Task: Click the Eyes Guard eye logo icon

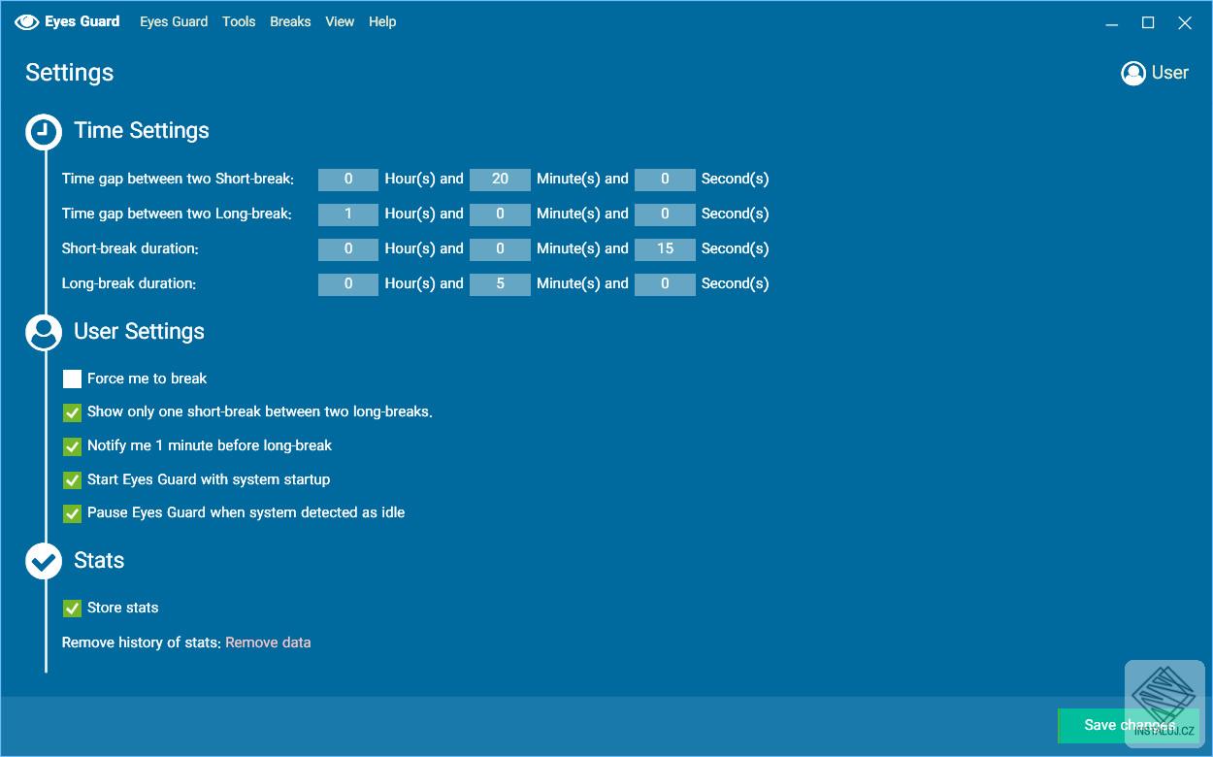Action: click(x=27, y=21)
